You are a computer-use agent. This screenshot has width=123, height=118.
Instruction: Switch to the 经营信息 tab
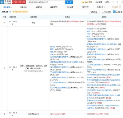click(x=54, y=7)
